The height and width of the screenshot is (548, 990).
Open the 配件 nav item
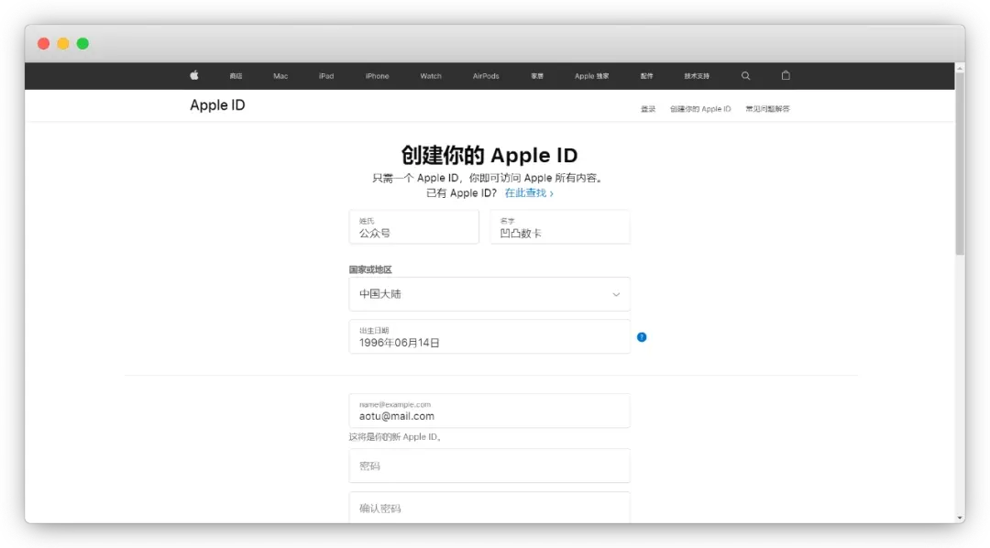point(647,76)
